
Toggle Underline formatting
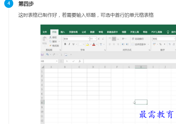73,44
